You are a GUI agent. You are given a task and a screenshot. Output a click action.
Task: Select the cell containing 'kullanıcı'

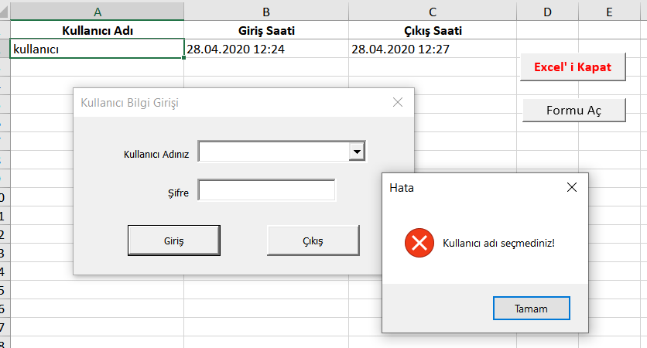pos(97,49)
